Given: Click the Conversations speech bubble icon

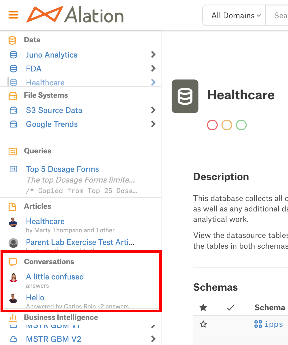Looking at the screenshot, I should tap(13, 262).
